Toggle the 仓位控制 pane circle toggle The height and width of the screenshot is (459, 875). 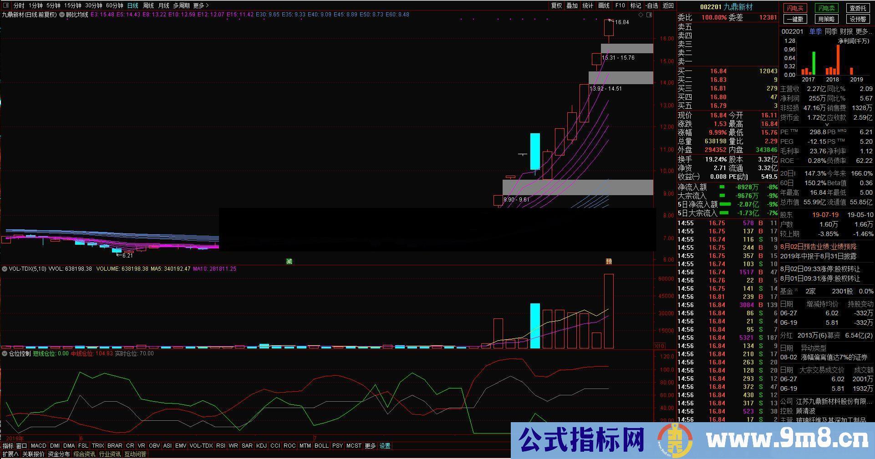click(5, 353)
